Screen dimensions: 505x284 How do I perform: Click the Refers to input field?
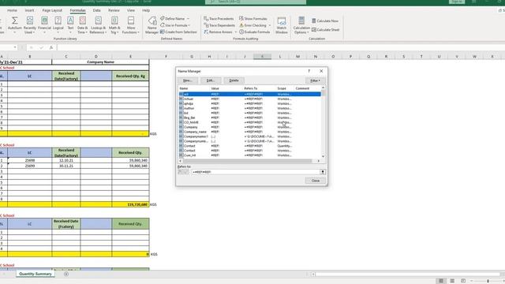pyautogui.click(x=256, y=172)
